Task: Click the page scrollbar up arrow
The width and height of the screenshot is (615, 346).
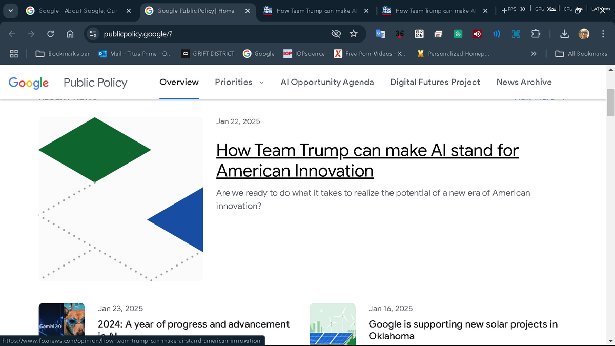Action: click(610, 69)
